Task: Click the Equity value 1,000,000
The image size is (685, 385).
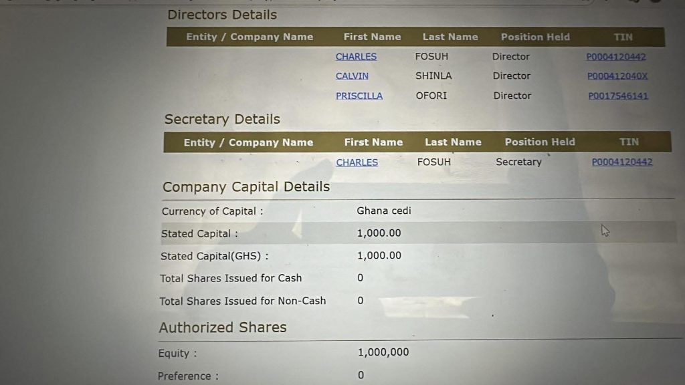Action: 383,352
